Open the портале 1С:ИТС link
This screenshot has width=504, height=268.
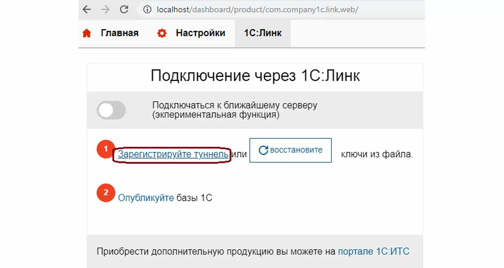click(373, 252)
